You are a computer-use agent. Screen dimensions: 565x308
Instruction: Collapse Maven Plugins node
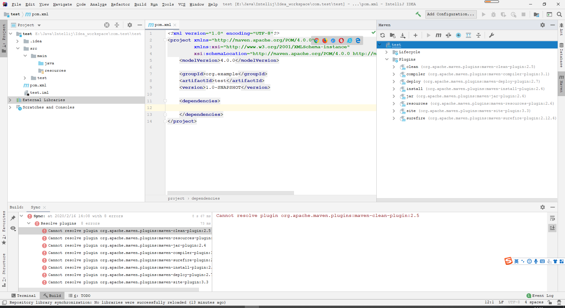(387, 59)
